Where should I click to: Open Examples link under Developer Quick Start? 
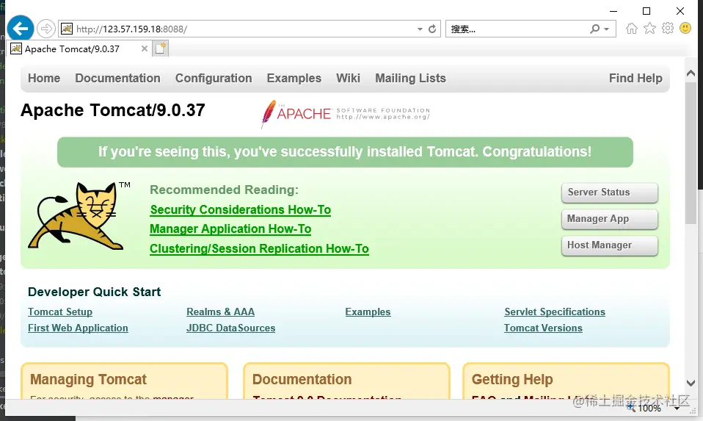click(368, 312)
